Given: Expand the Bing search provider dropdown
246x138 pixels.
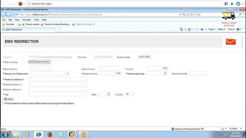Looking at the screenshot, I should (x=244, y=15).
